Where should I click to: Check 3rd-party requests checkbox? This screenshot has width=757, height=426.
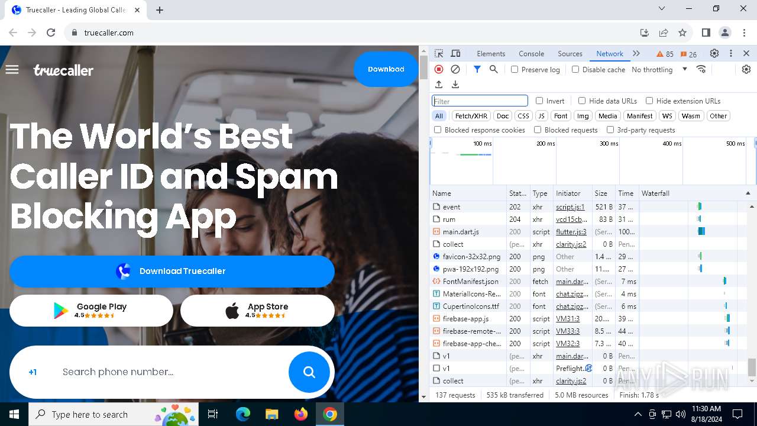[610, 130]
